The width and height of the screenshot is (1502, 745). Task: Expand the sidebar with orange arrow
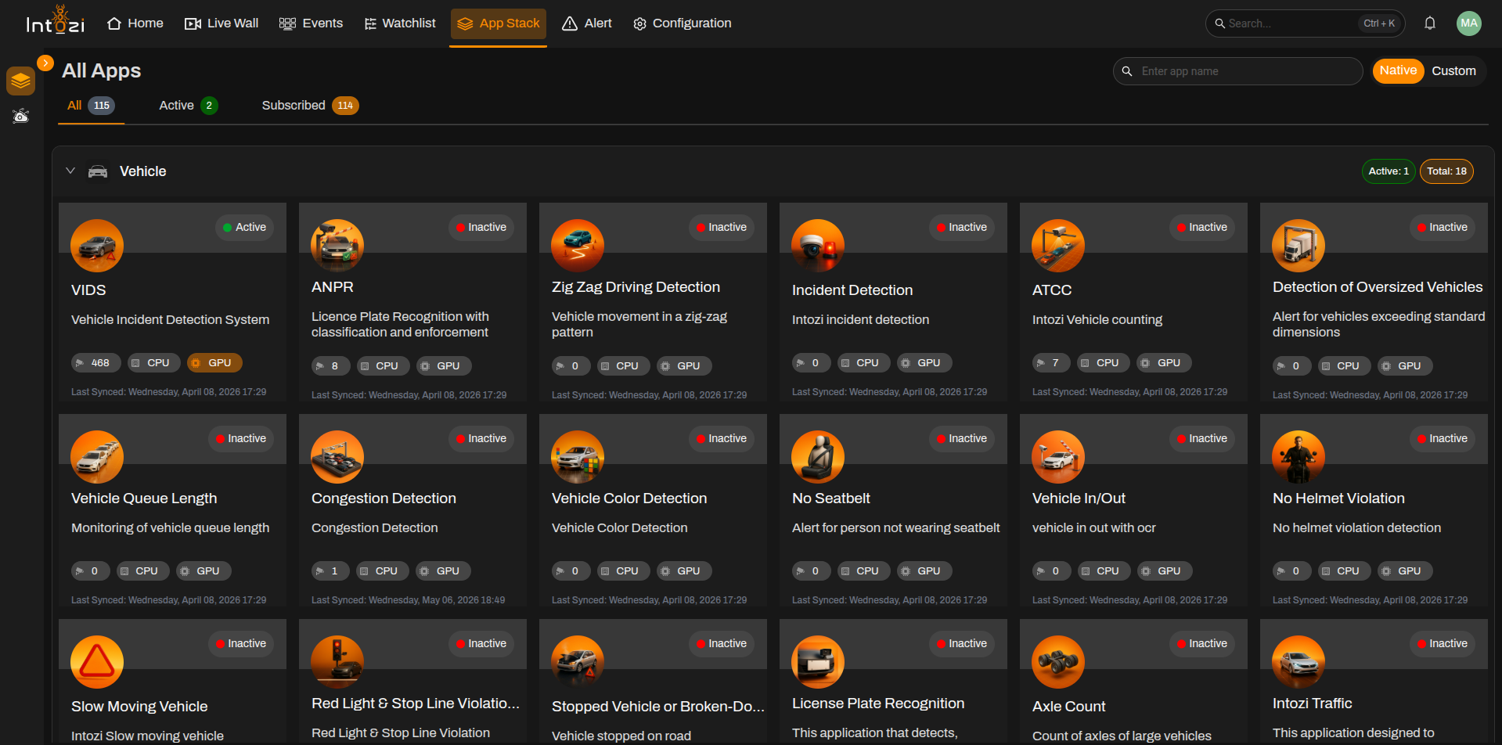pos(45,63)
